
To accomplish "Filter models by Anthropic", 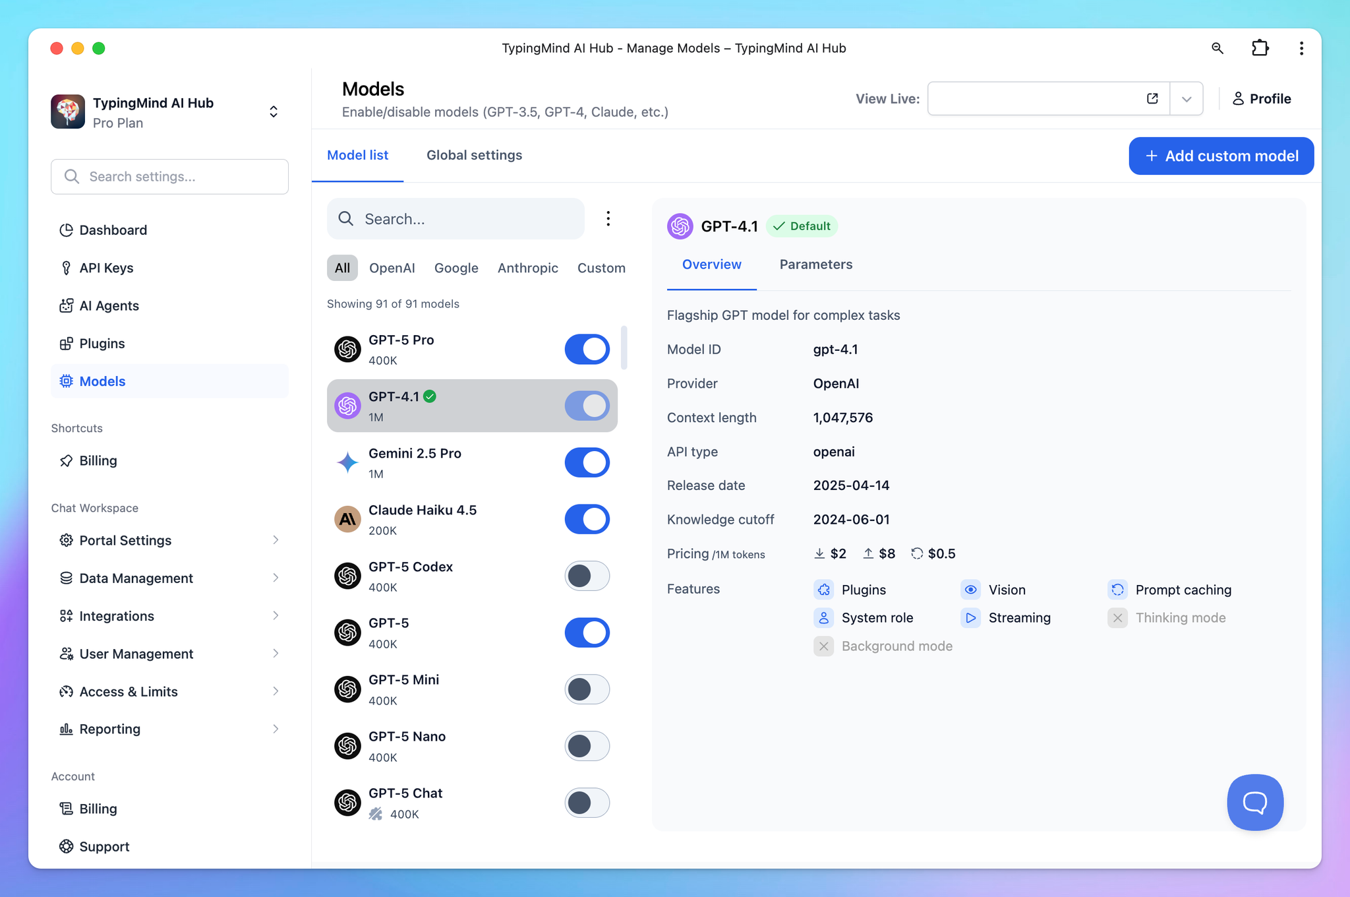I will point(527,268).
